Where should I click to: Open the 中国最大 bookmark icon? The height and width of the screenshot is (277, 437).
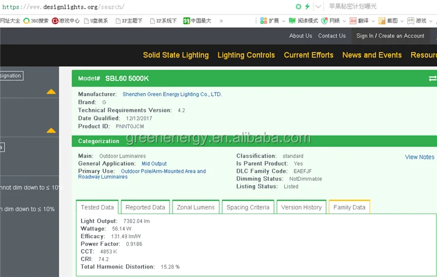[x=186, y=21]
